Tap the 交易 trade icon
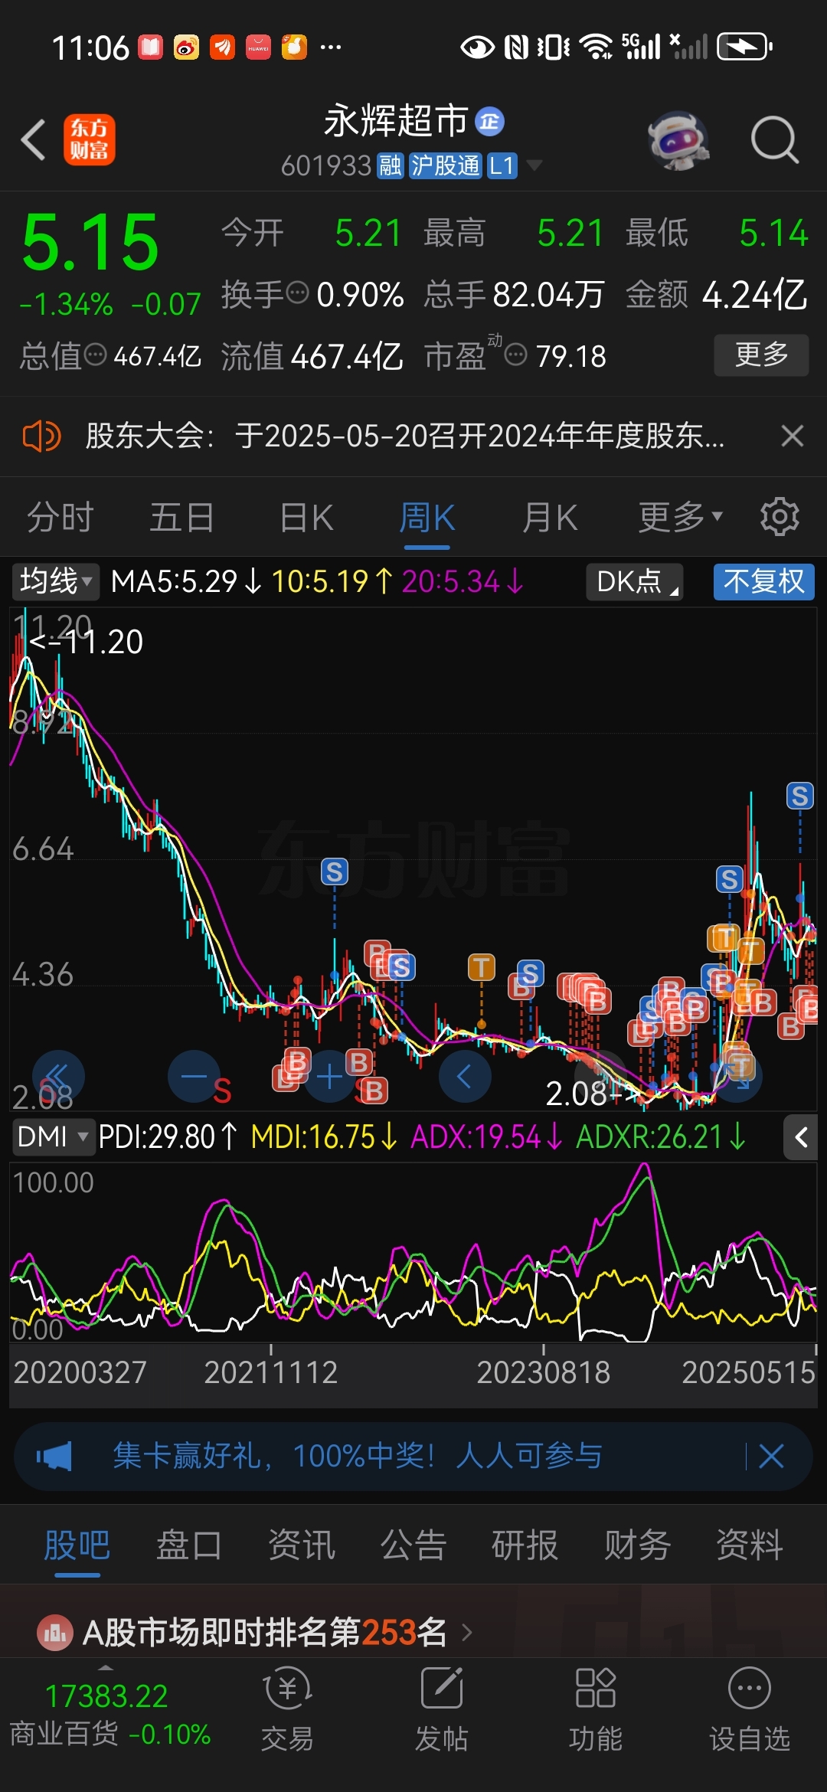Screen dimensions: 827x1792 click(x=287, y=1711)
